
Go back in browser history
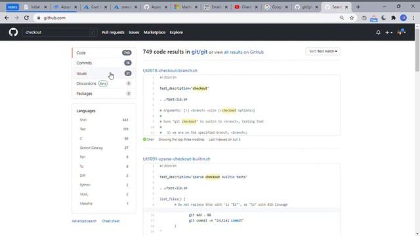[x=7, y=18]
